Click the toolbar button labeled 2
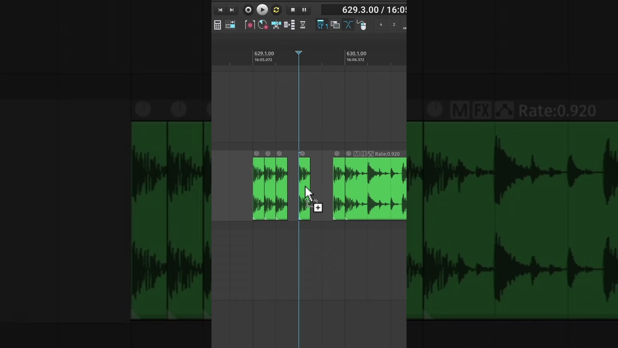This screenshot has height=348, width=618. (x=393, y=25)
